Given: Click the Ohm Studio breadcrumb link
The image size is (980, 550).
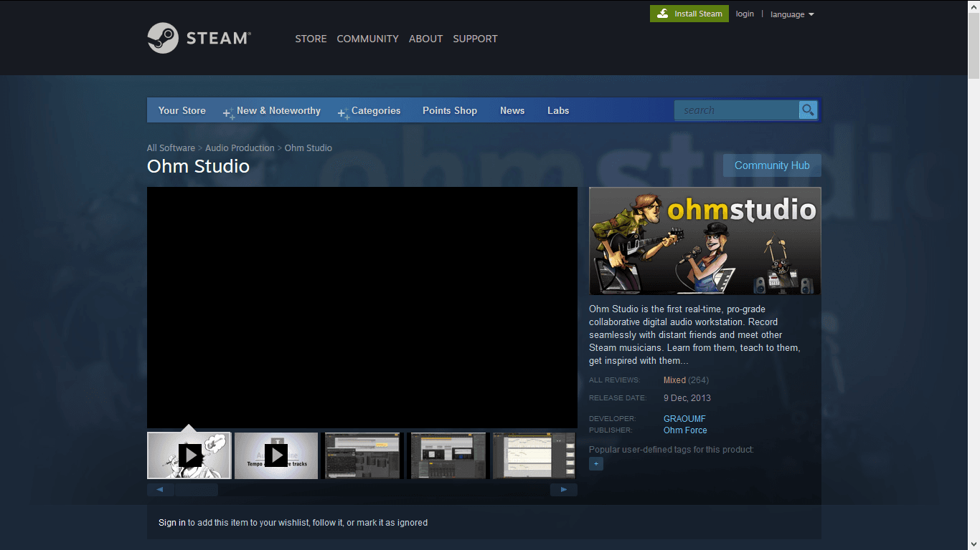Looking at the screenshot, I should (x=308, y=148).
